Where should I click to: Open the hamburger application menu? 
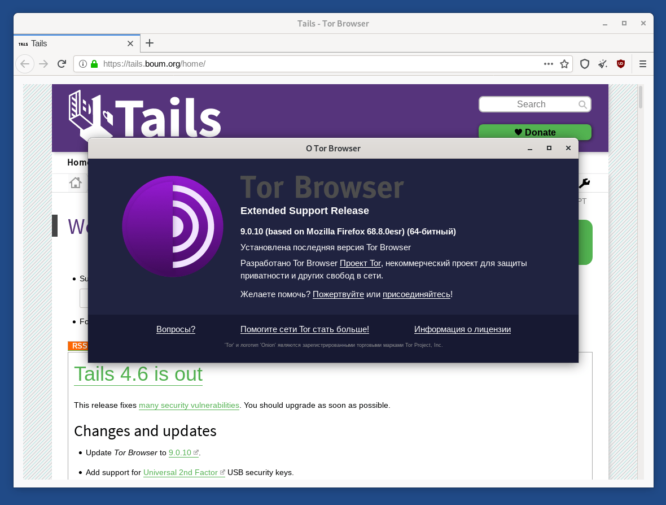click(643, 64)
